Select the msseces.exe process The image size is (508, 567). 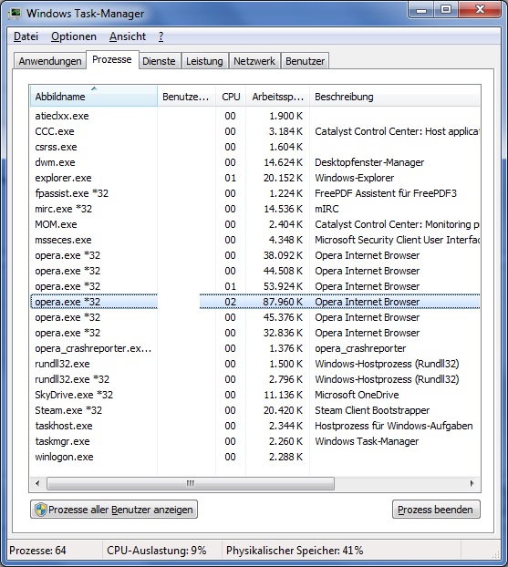pyautogui.click(x=255, y=240)
